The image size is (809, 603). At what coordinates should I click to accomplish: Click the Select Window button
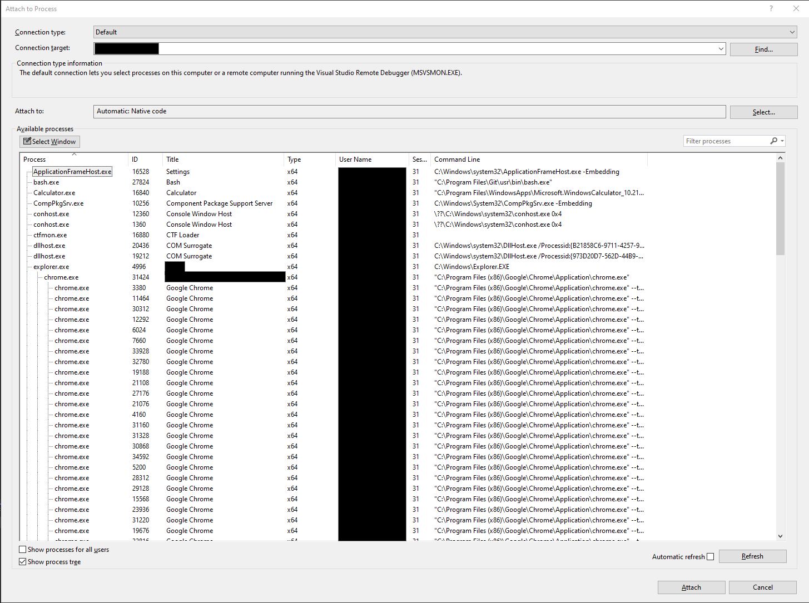pos(50,142)
